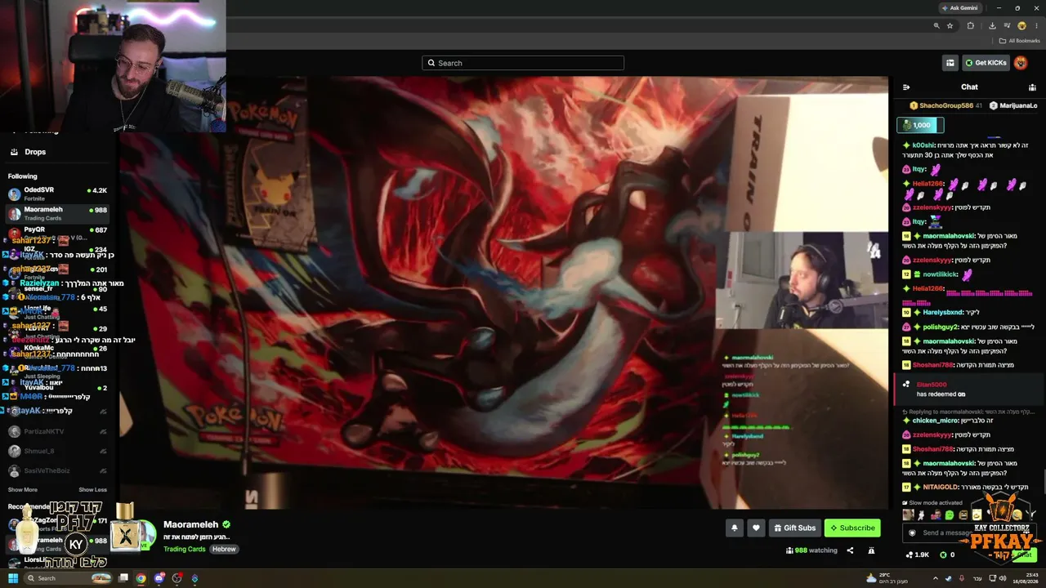Open offline channel PartizaNKTV
The height and width of the screenshot is (588, 1046).
[57, 431]
